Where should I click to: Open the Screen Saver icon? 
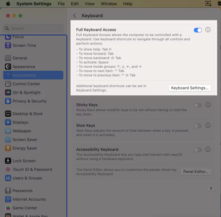8,140
